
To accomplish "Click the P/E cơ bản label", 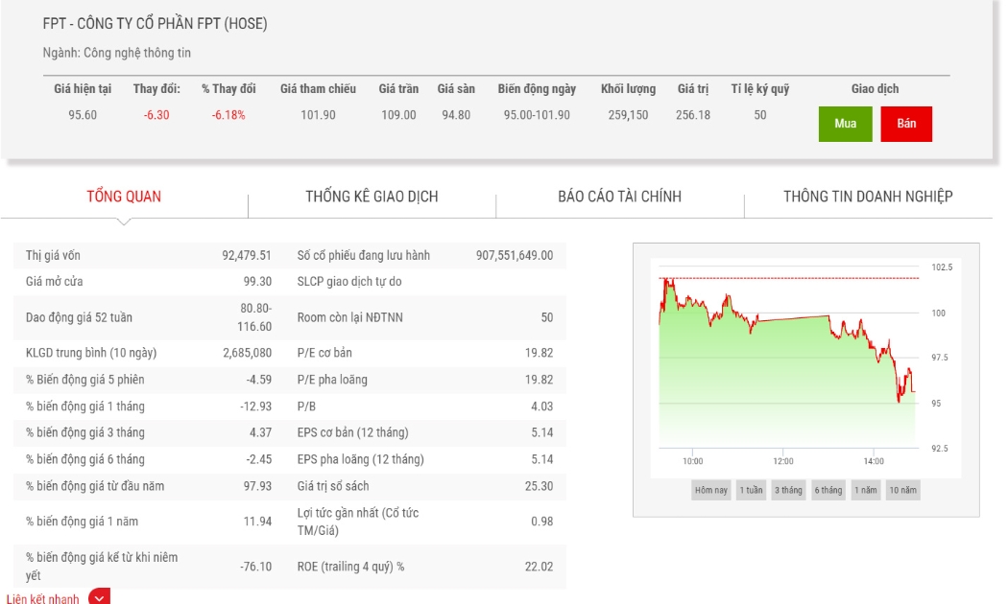I will 324,353.
